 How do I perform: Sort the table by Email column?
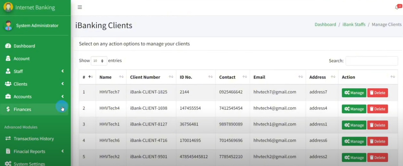point(278,77)
